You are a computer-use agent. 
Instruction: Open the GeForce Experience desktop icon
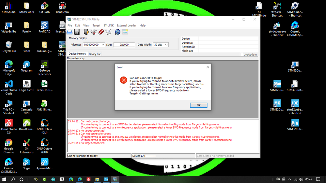(44, 68)
